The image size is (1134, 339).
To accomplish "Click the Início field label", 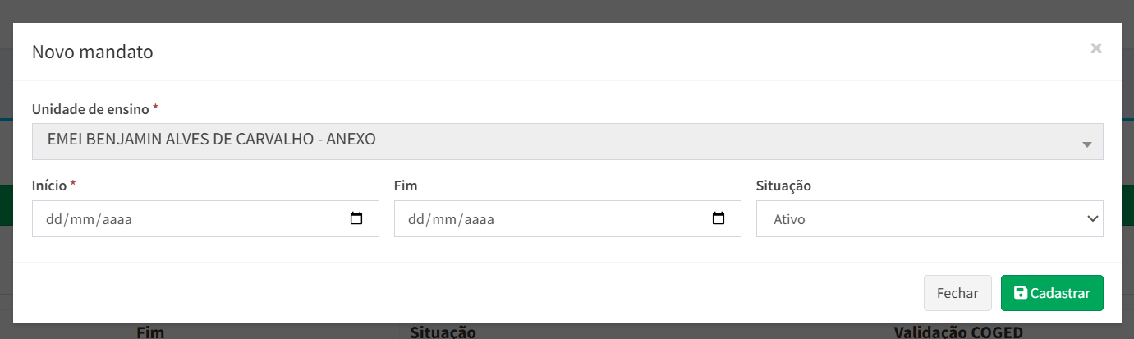I will [x=49, y=186].
